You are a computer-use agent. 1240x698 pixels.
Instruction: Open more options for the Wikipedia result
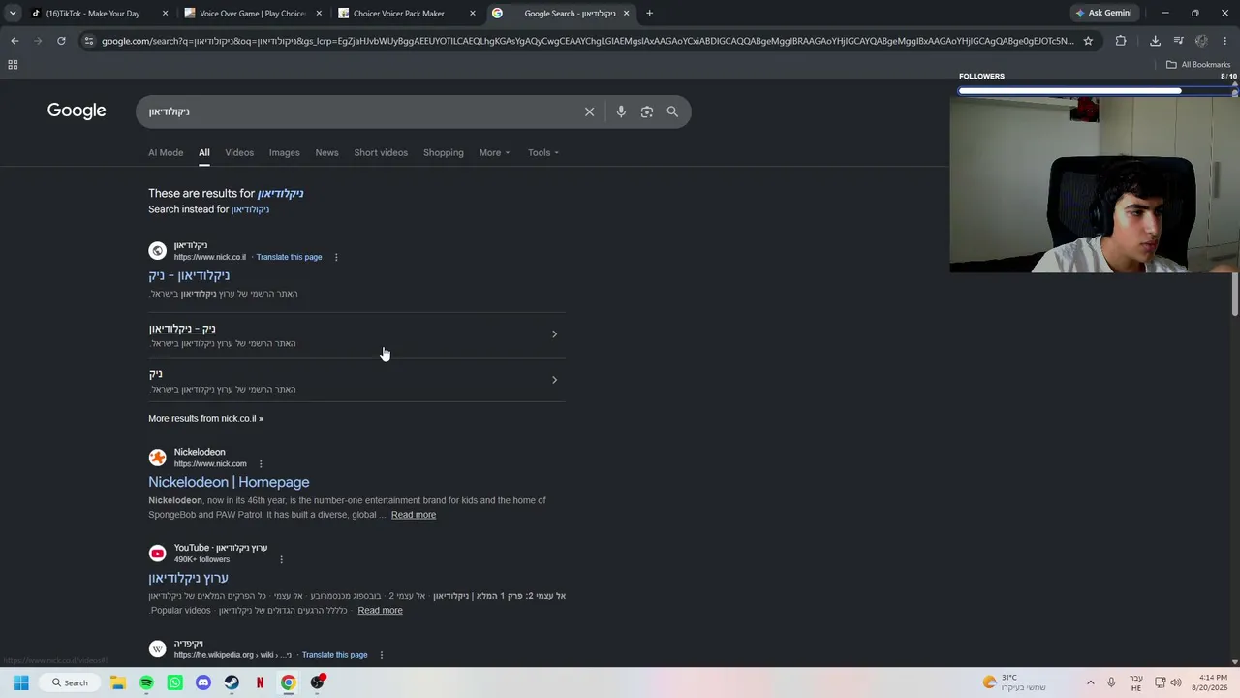[x=382, y=655]
